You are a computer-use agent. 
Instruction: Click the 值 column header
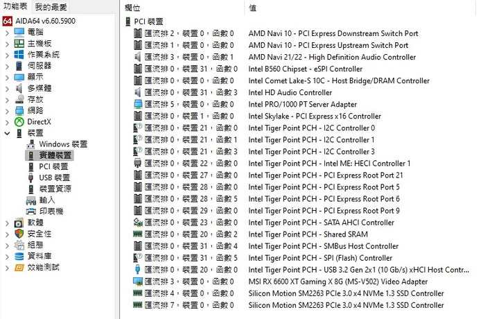253,8
